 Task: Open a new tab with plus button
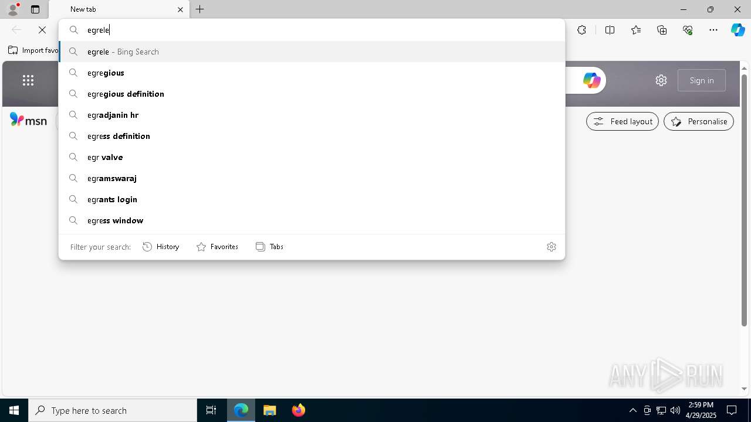pyautogui.click(x=200, y=9)
